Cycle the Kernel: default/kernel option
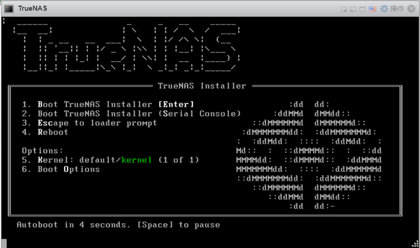Image resolution: width=420 pixels, height=248 pixels. tap(110, 160)
